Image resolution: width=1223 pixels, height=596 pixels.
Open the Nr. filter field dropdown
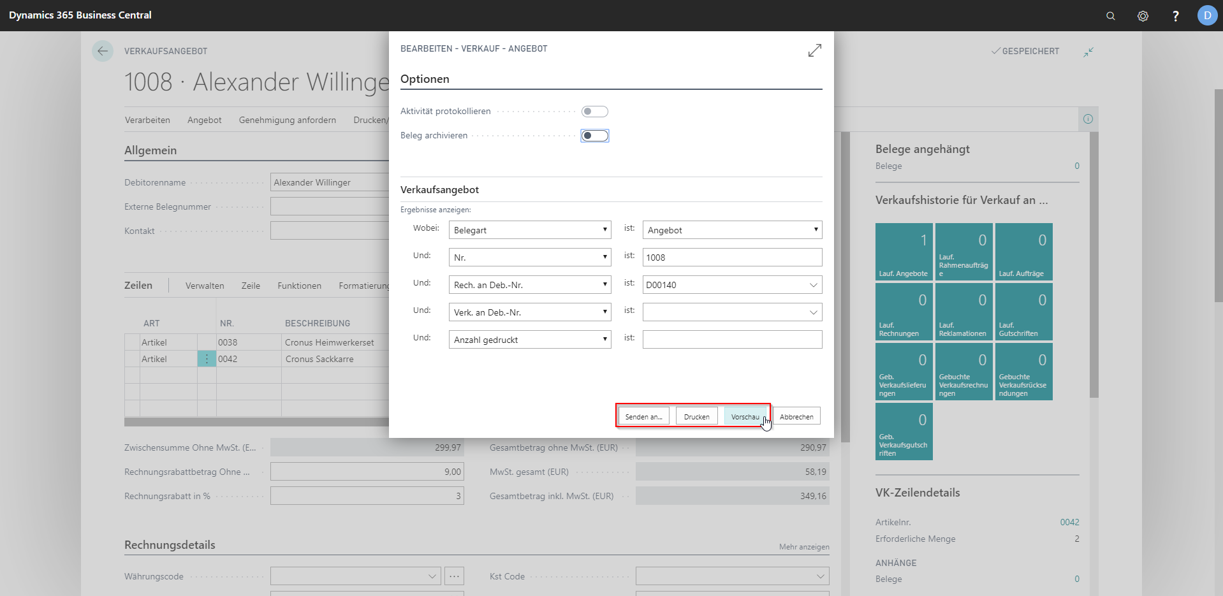pos(530,258)
